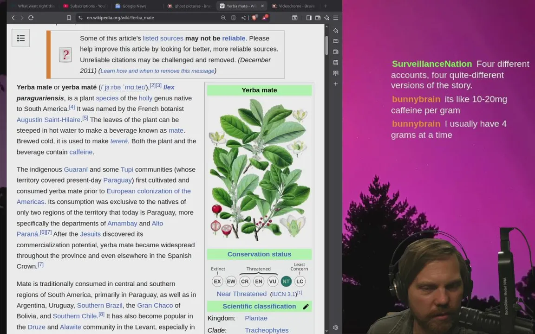Click the URL address field
Image resolution: width=535 pixels, height=334 pixels.
click(150, 18)
